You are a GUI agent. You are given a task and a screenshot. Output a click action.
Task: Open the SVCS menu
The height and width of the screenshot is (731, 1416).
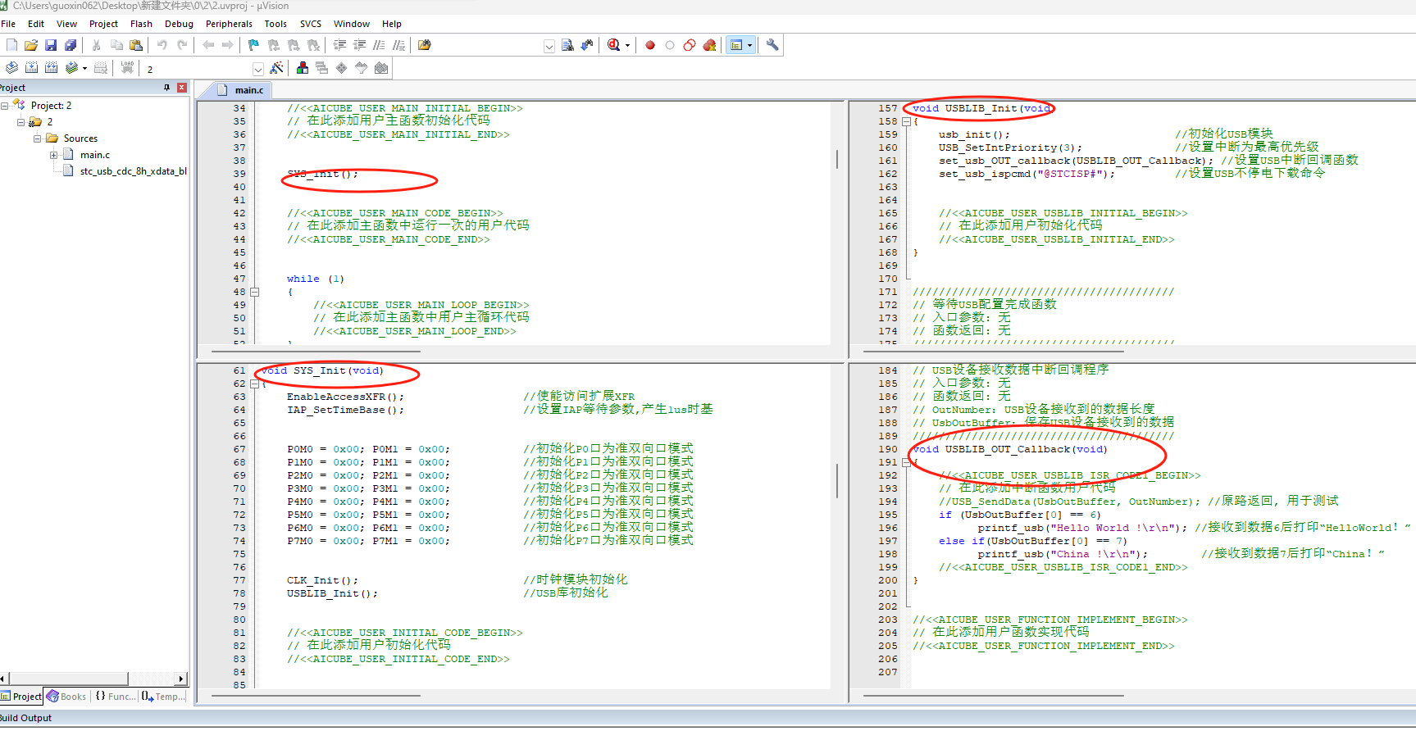311,24
